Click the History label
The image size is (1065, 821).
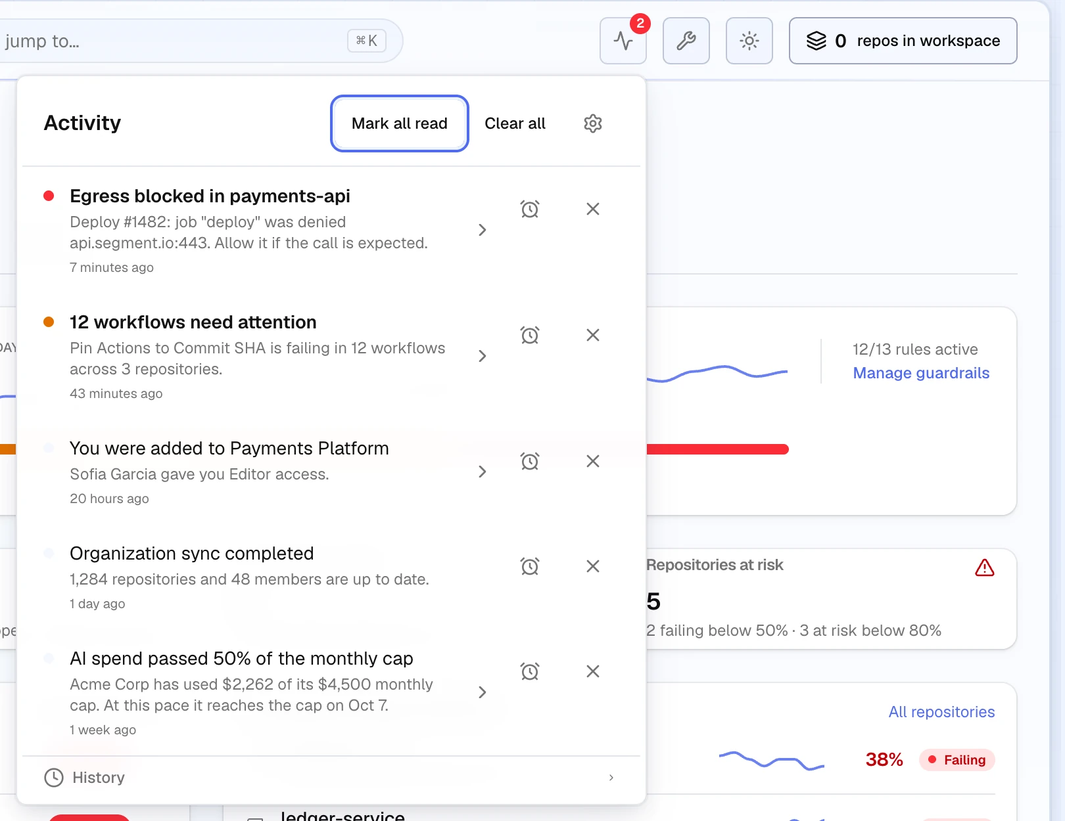99,778
